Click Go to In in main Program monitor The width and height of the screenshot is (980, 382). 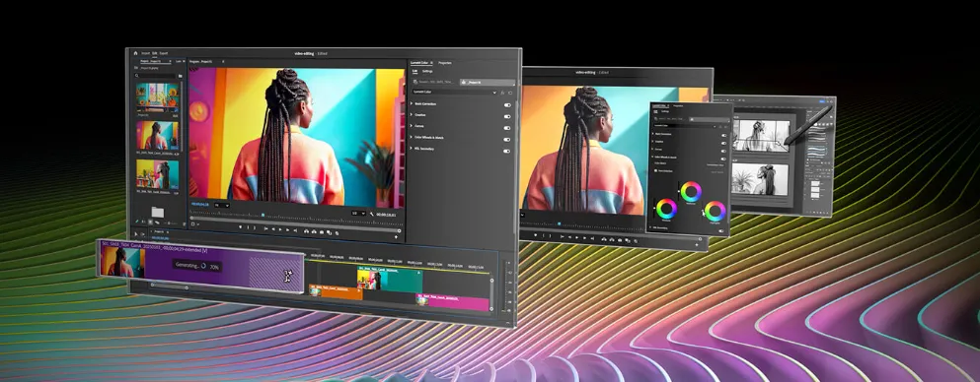(265, 228)
